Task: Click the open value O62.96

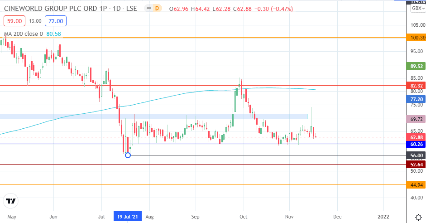Action: click(x=178, y=9)
